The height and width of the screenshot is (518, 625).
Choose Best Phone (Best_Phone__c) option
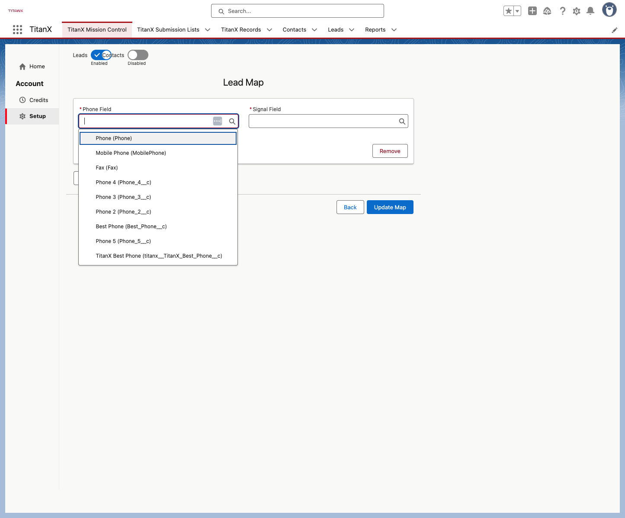tap(158, 227)
